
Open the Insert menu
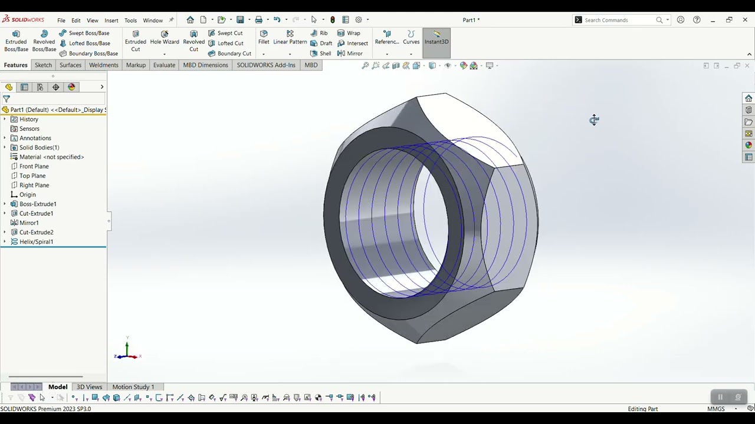pyautogui.click(x=111, y=20)
